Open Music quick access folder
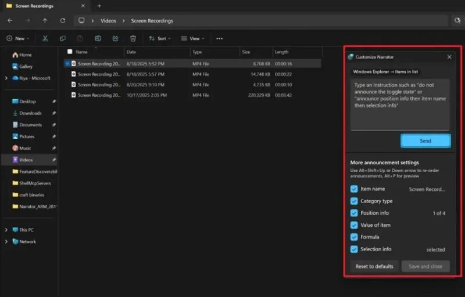The image size is (465, 297). [x=22, y=148]
